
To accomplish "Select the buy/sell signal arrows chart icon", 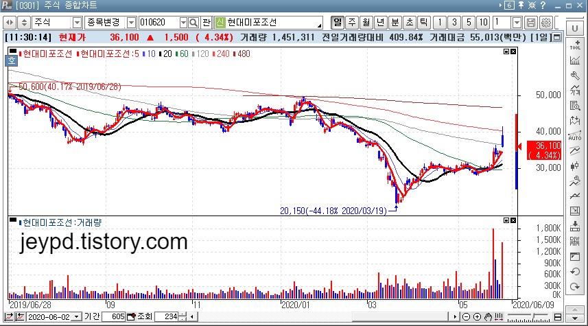I will click(575, 121).
